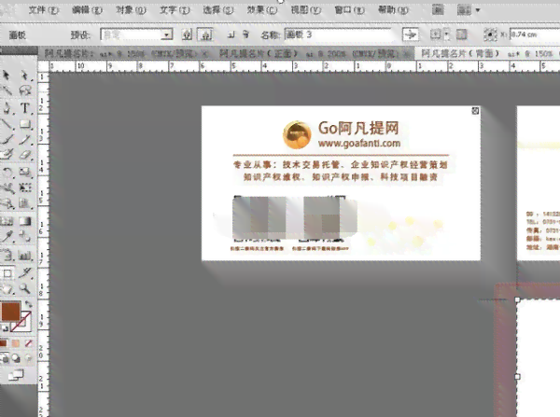Set artboard to portrait orientation
Image resolution: width=560 pixels, height=417 pixels.
(x=187, y=35)
